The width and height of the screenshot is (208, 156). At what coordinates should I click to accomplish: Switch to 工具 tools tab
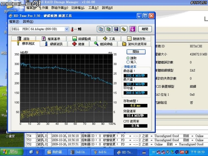[109, 39]
